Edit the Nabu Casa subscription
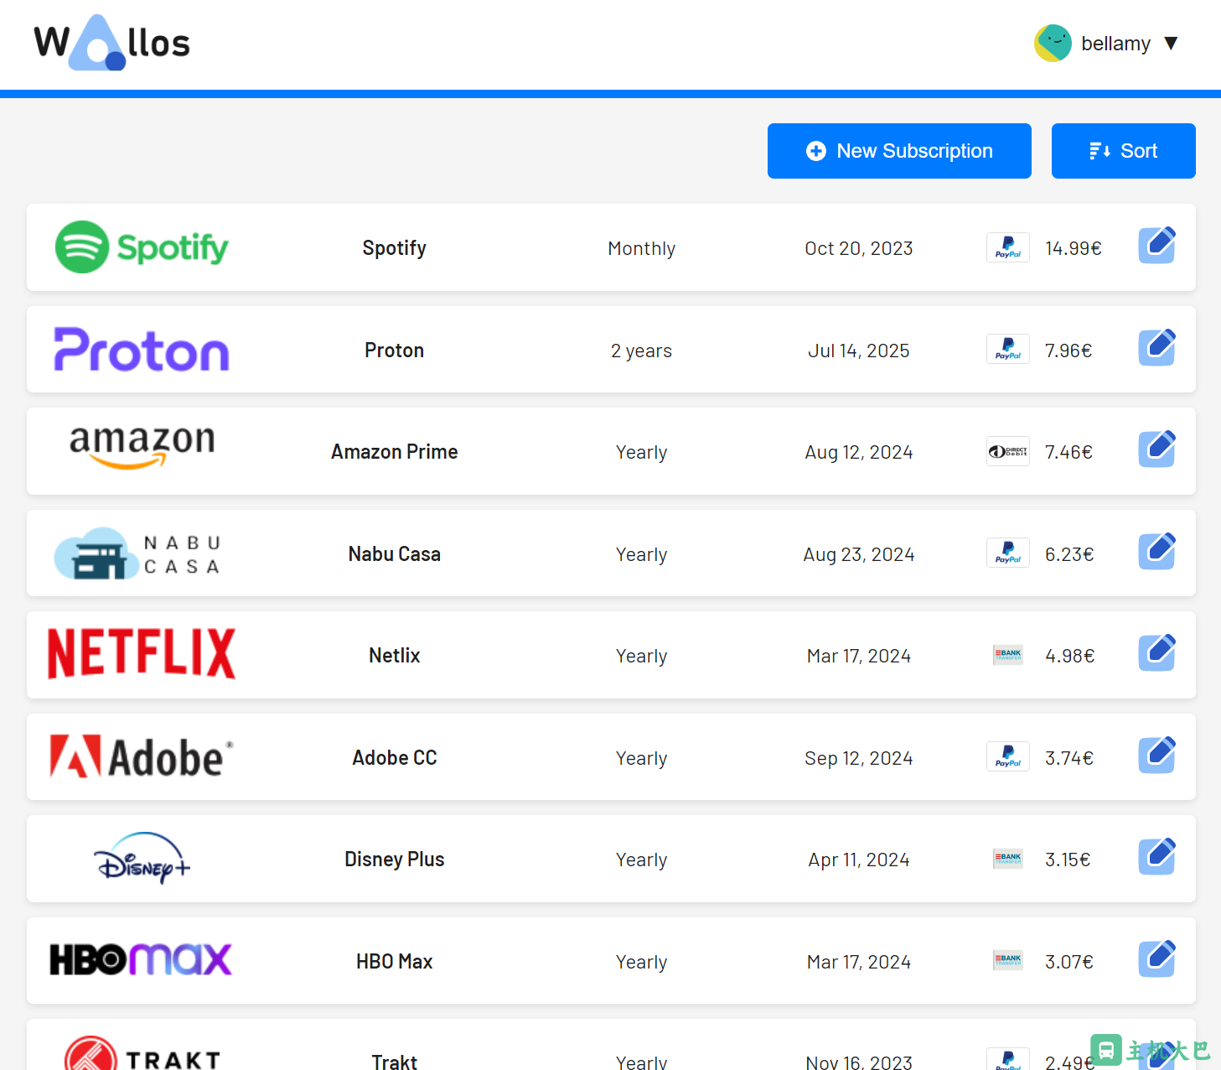This screenshot has width=1221, height=1070. pyautogui.click(x=1157, y=551)
